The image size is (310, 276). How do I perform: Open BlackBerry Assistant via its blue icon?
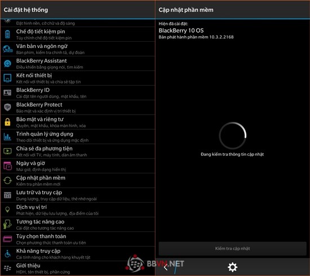coord(7,64)
